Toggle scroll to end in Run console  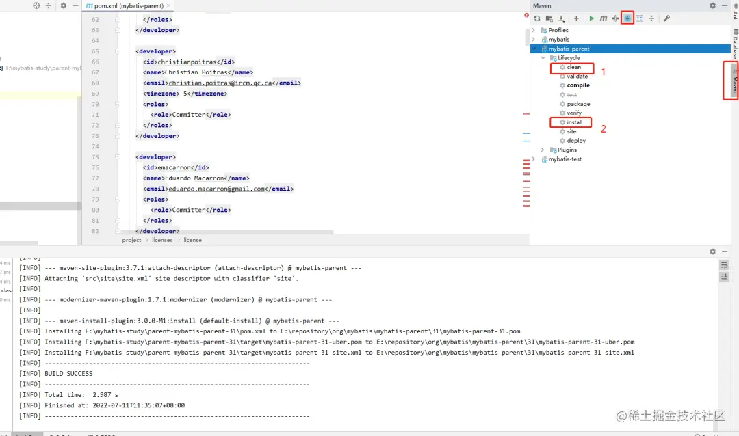[x=725, y=277]
